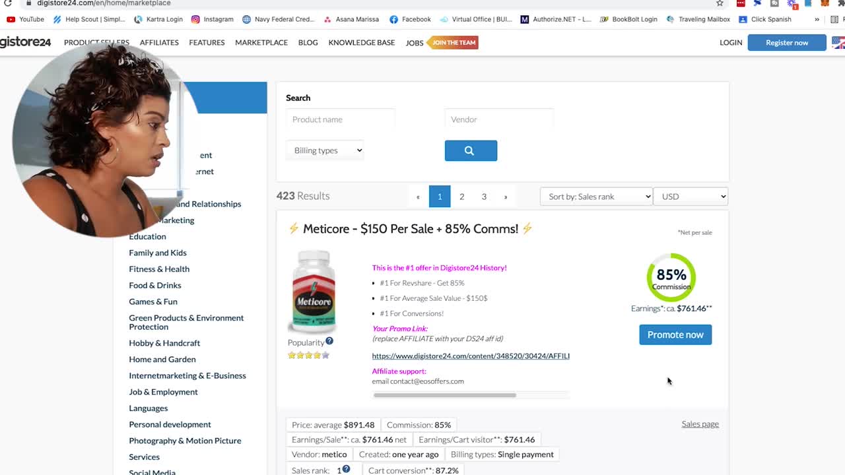Screen dimensions: 845x475
Task: Open the Kartra Login bookmark
Action: 158,19
